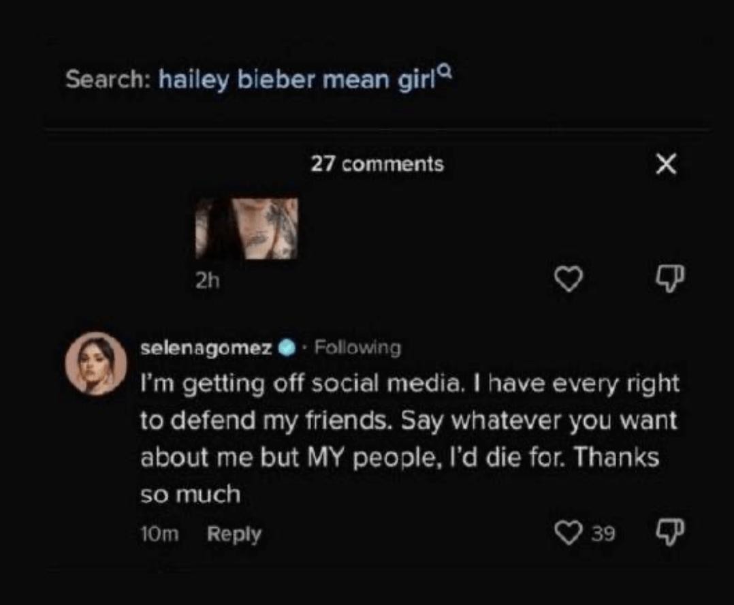Open selenagomez profile picture avatar
Image resolution: width=734 pixels, height=605 pixels.
pos(95,364)
